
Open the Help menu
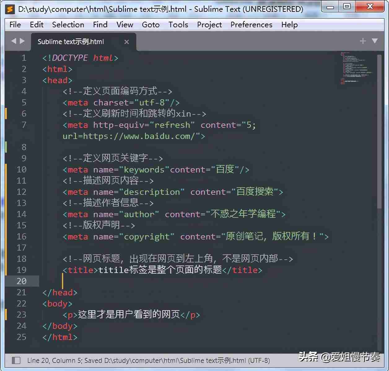click(x=289, y=25)
